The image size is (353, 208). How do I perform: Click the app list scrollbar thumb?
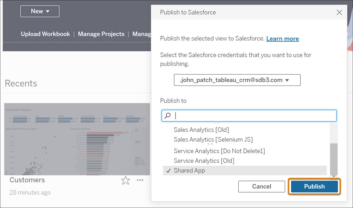point(334,159)
